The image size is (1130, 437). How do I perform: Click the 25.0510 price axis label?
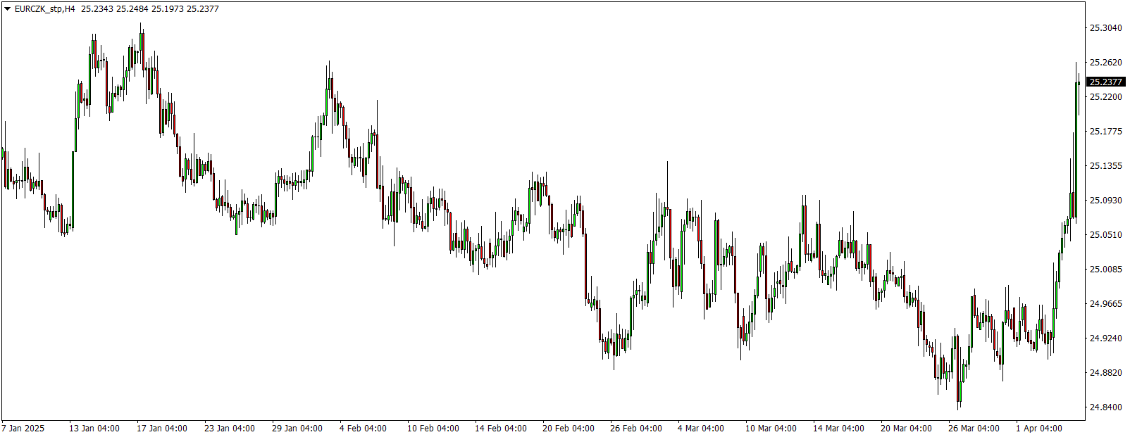1105,235
